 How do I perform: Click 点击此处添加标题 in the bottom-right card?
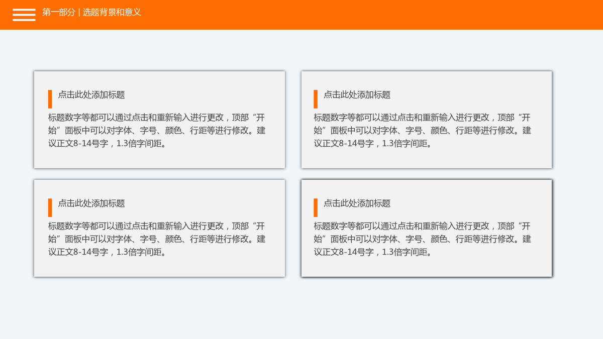point(357,203)
